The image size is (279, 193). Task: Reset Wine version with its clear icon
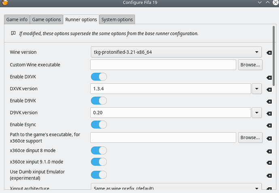pos(269,53)
